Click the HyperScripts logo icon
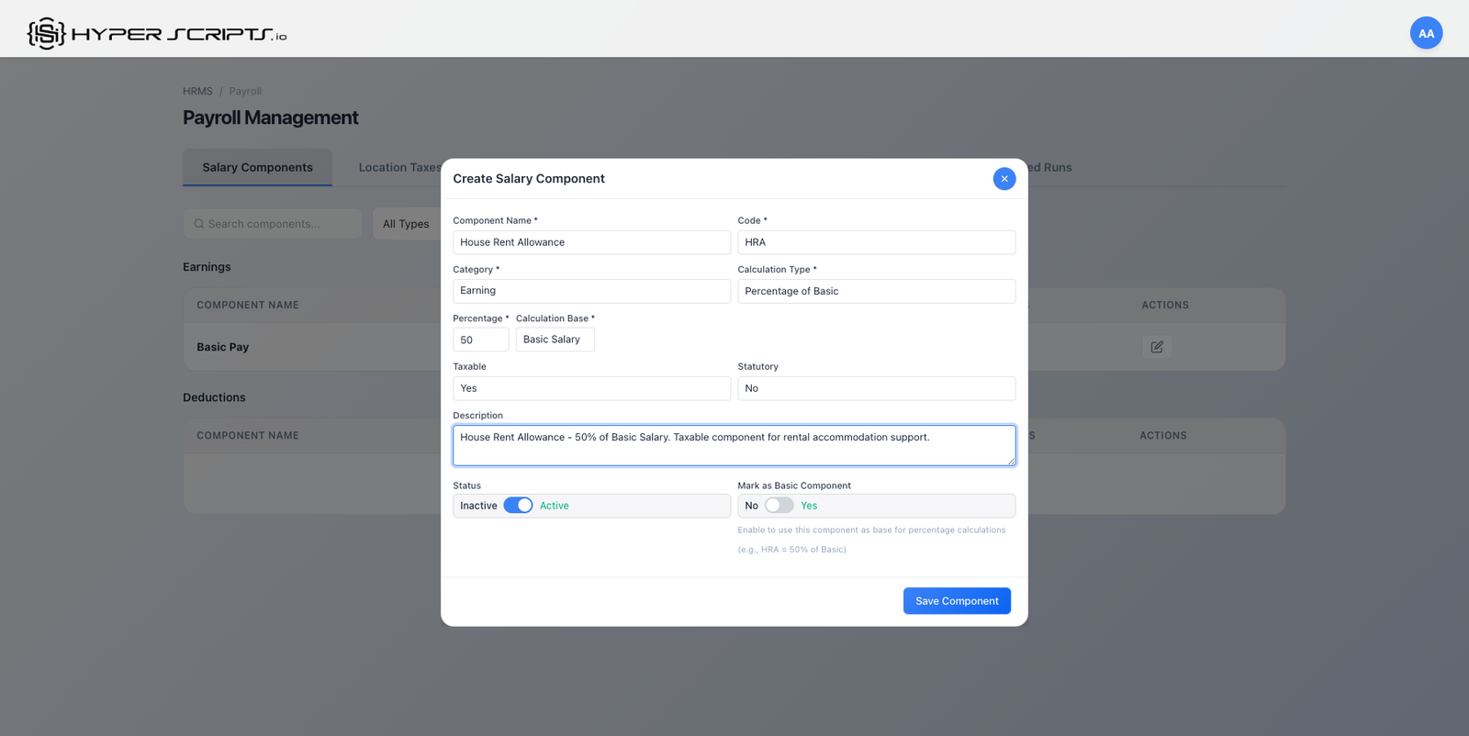 pyautogui.click(x=46, y=34)
